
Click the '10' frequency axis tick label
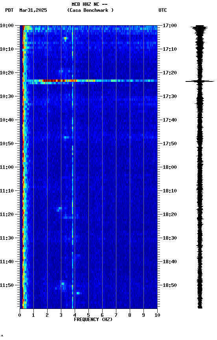coord(157,315)
